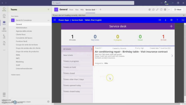186x105 pixels.
Task: Open the Apps store icon
Action: (4, 94)
